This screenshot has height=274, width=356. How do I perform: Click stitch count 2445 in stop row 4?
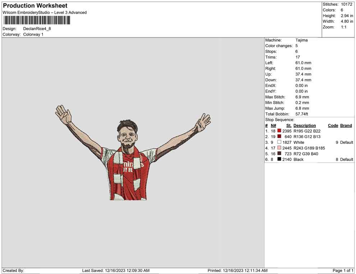(287, 148)
